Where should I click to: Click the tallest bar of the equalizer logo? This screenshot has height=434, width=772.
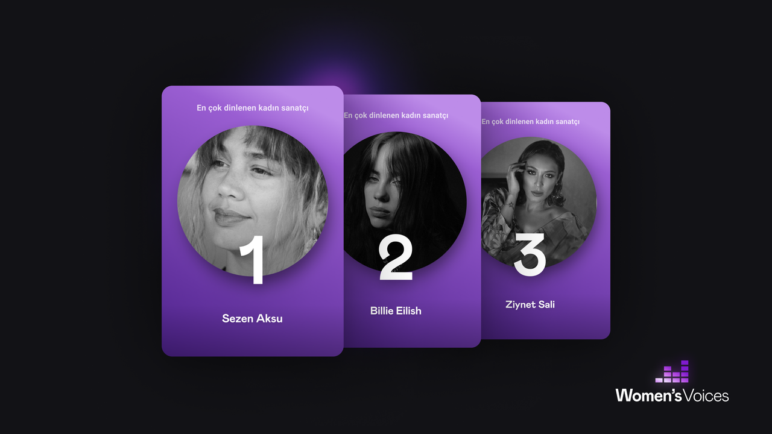685,371
